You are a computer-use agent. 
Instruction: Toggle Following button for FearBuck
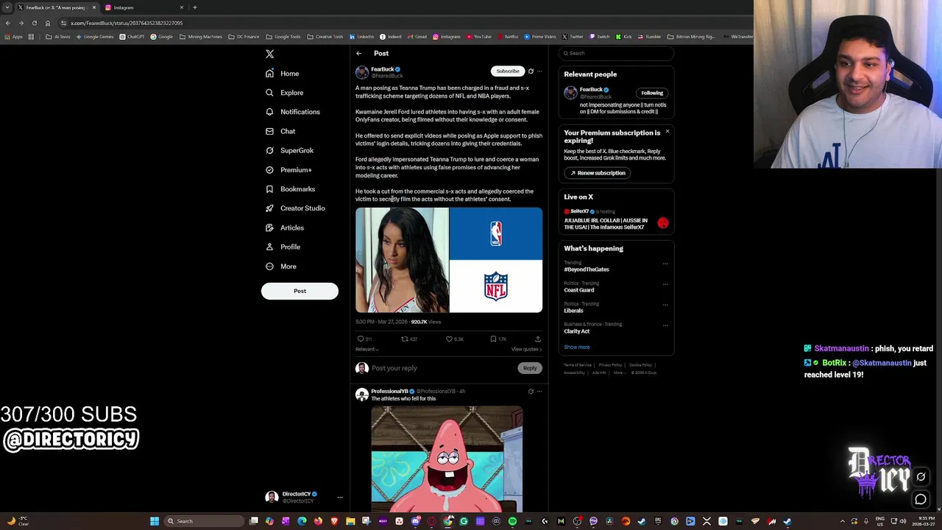(x=652, y=93)
